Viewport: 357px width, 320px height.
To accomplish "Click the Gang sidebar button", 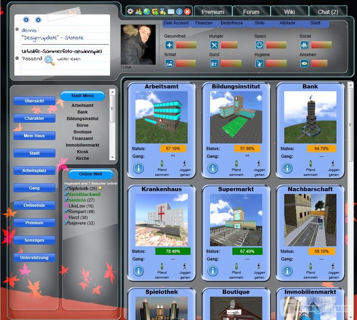I will pyautogui.click(x=34, y=188).
